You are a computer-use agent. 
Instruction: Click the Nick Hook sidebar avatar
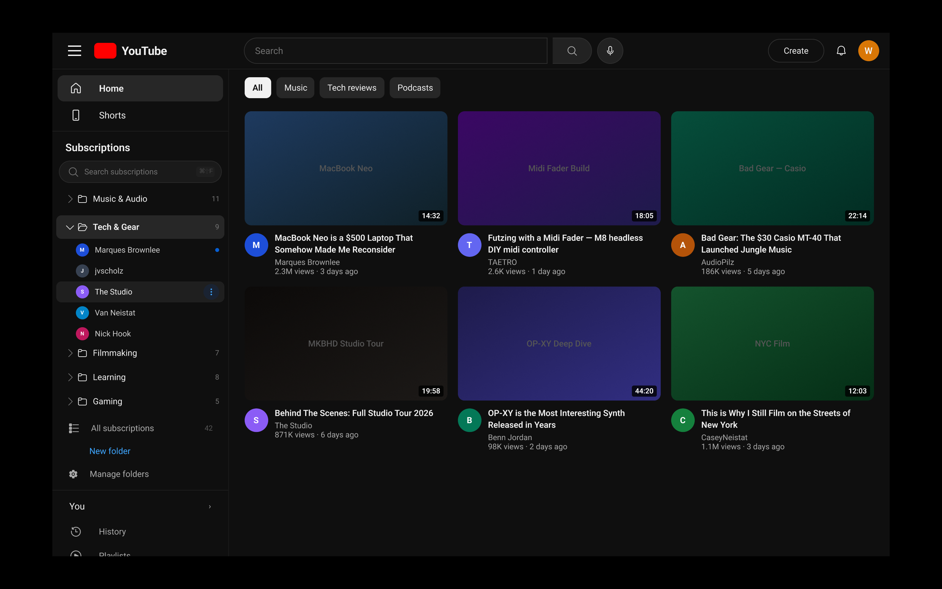click(x=82, y=334)
